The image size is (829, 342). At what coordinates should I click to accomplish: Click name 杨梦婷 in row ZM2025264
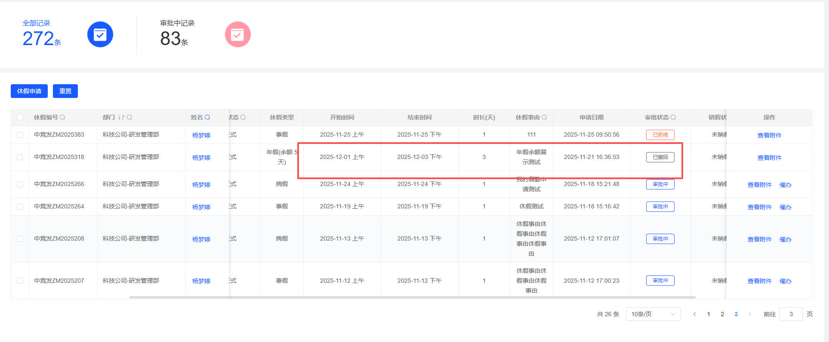(x=201, y=207)
